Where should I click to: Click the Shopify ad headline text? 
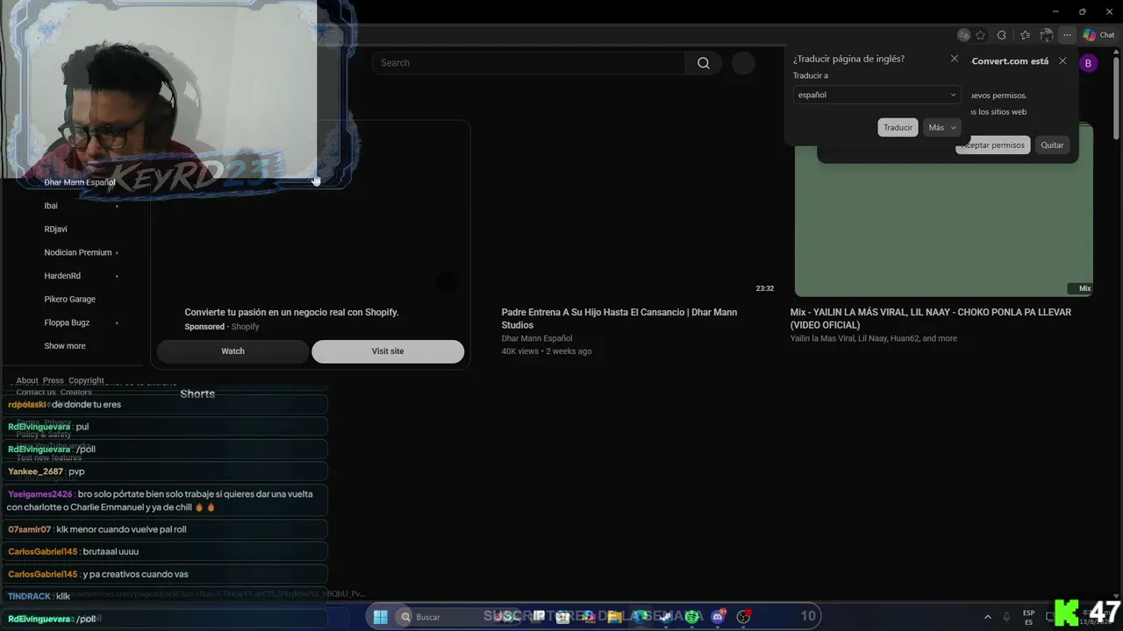click(291, 313)
